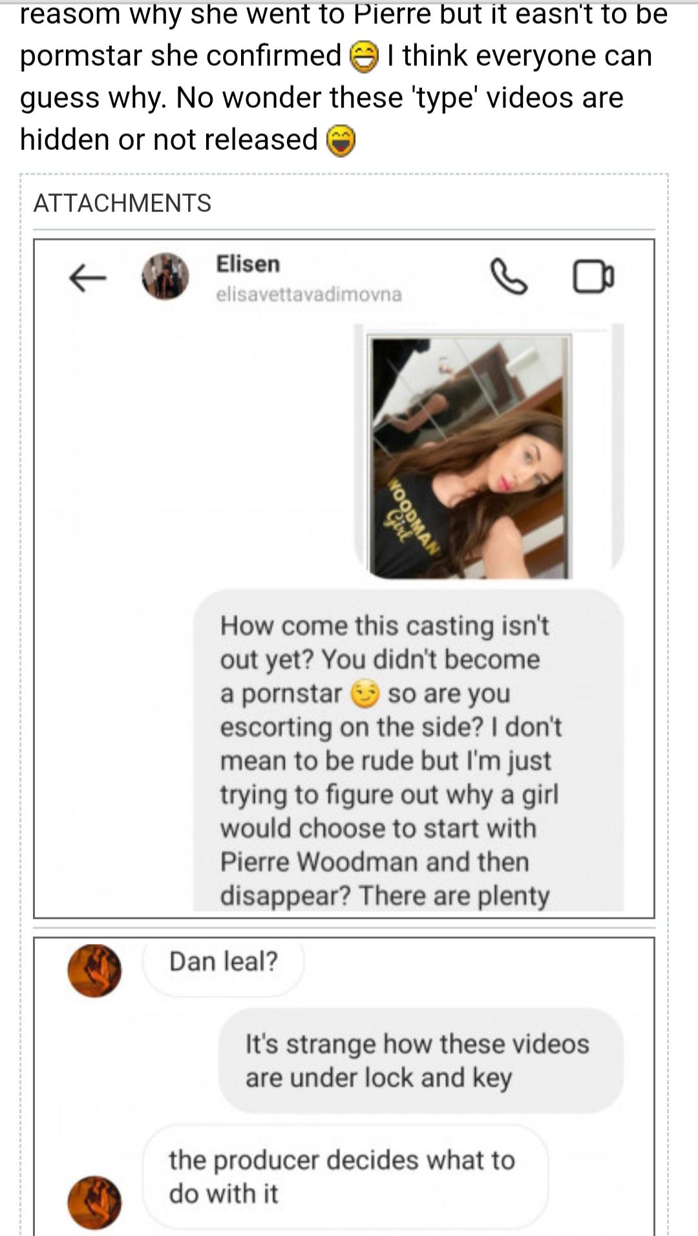698x1236 pixels.
Task: Click the ATTACHMENTS section heading
Action: click(122, 203)
